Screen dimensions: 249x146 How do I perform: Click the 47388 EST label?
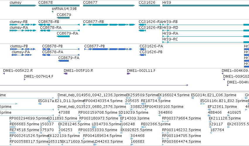pyautogui.click(x=64, y=113)
